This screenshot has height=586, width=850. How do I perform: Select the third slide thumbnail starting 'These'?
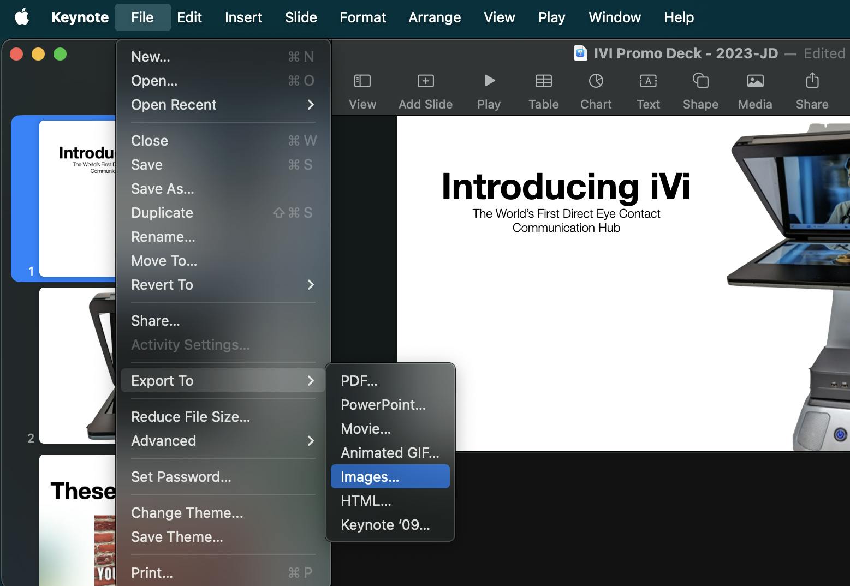[77, 520]
